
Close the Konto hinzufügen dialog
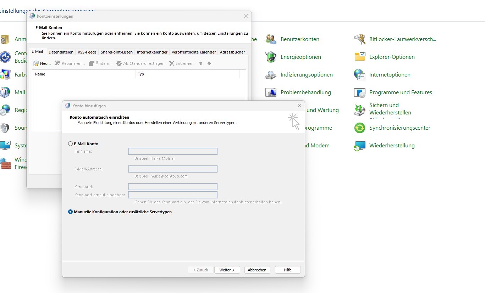tap(299, 106)
